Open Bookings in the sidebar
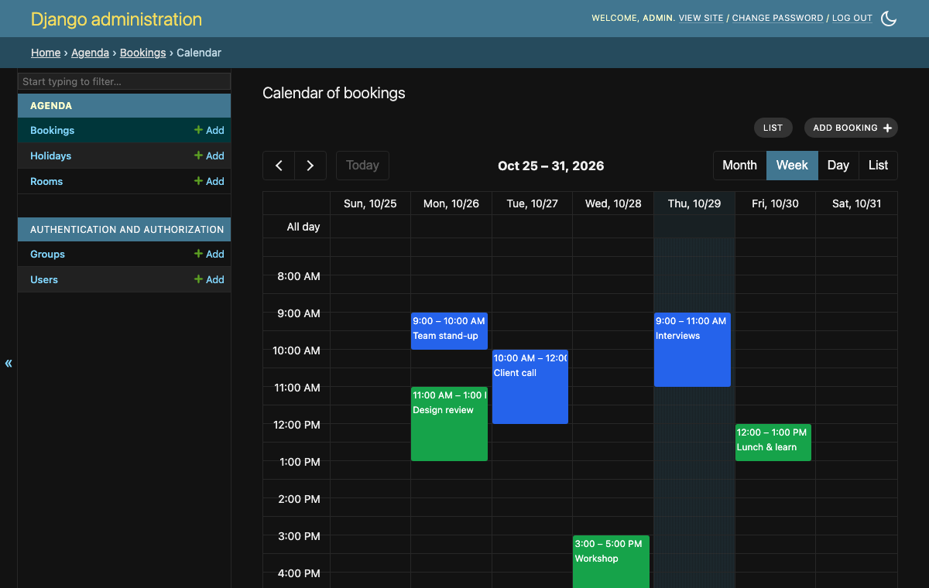Viewport: 929px width, 588px height. click(x=53, y=131)
